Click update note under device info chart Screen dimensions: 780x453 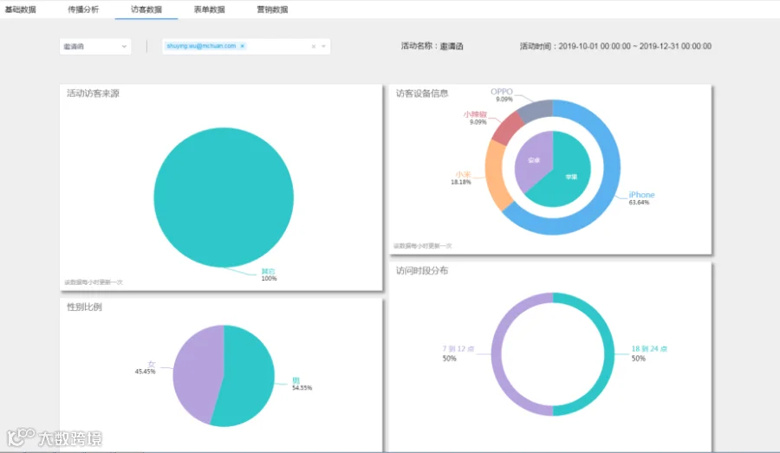(422, 246)
